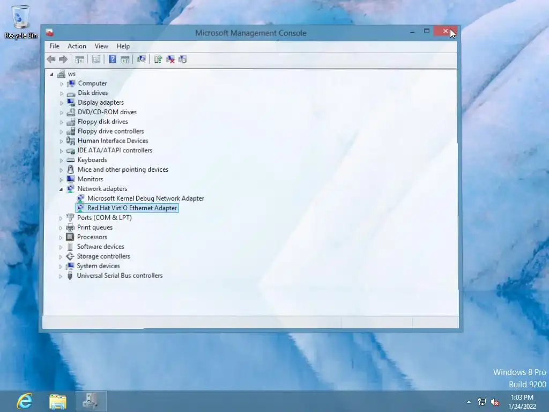Open the Help menu
This screenshot has width=549, height=412.
click(x=123, y=46)
